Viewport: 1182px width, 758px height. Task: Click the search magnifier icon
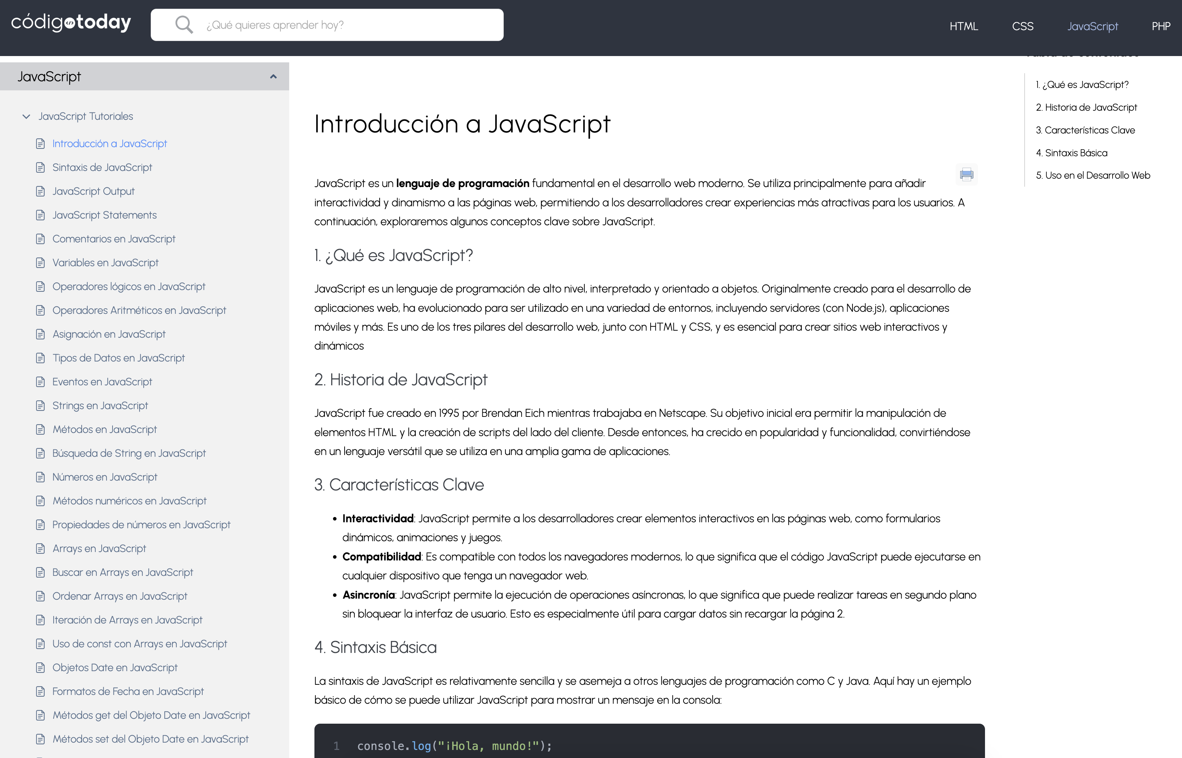[x=184, y=25]
